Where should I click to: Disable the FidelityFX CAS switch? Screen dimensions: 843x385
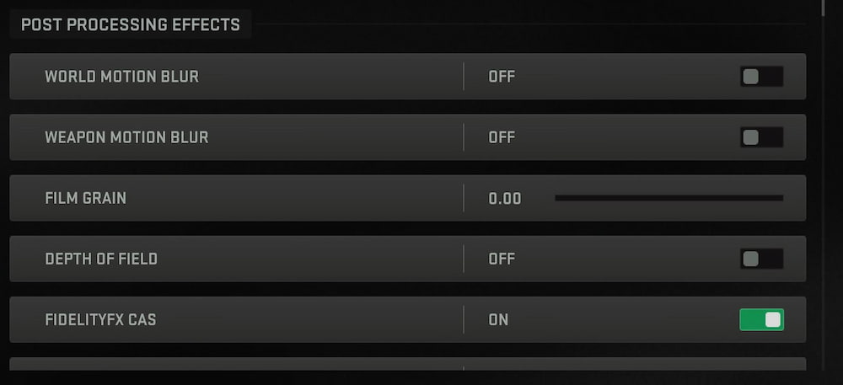761,319
